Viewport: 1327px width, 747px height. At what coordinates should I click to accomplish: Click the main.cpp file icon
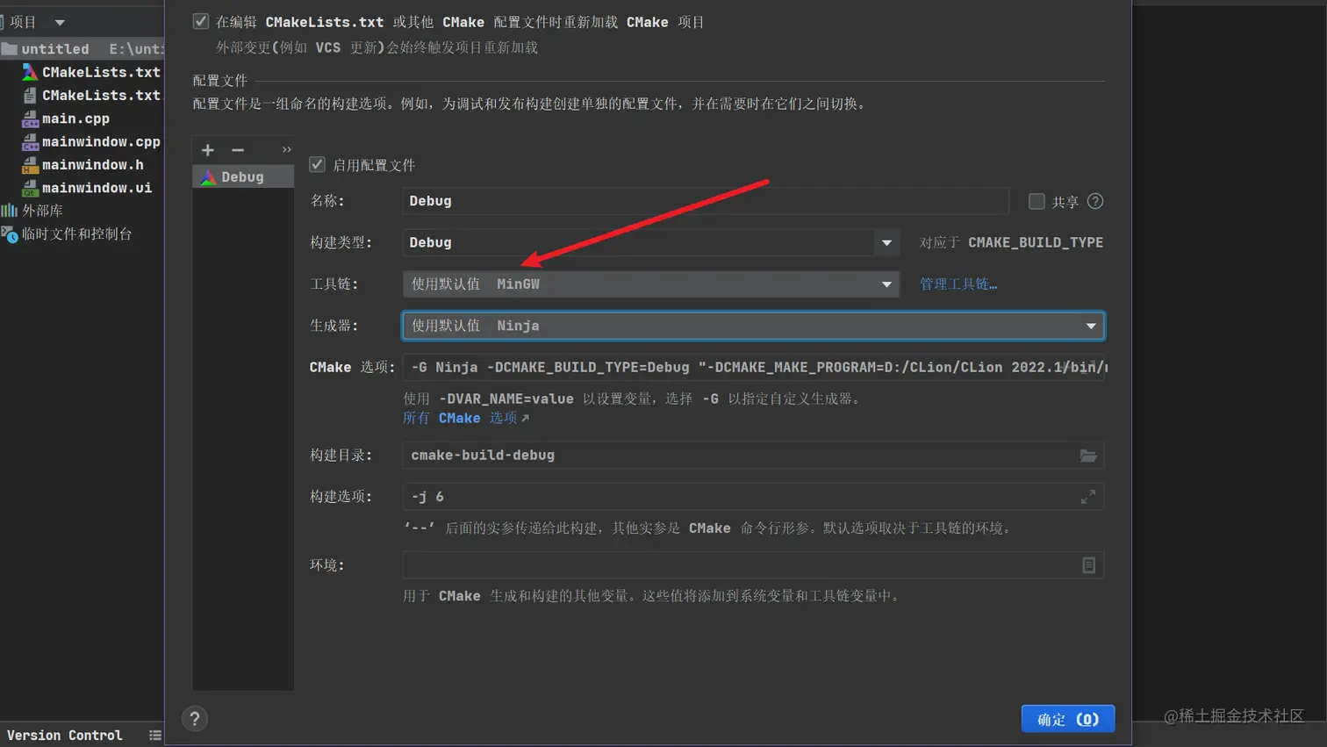tap(30, 119)
